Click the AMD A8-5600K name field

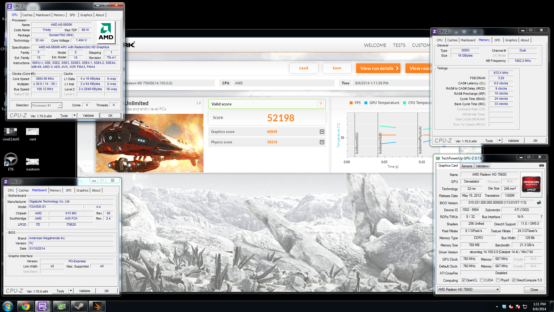61,25
